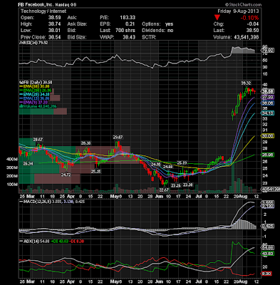The image size is (280, 285).
Task: Click the green +DI legend value
Action: point(59,241)
